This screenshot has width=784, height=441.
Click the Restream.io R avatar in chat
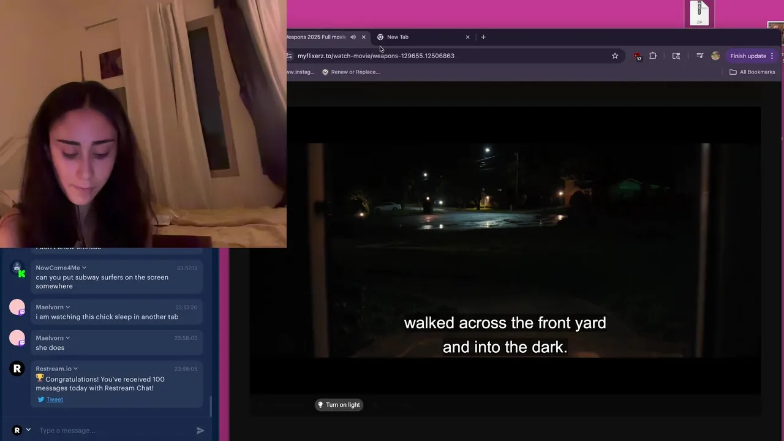click(17, 369)
